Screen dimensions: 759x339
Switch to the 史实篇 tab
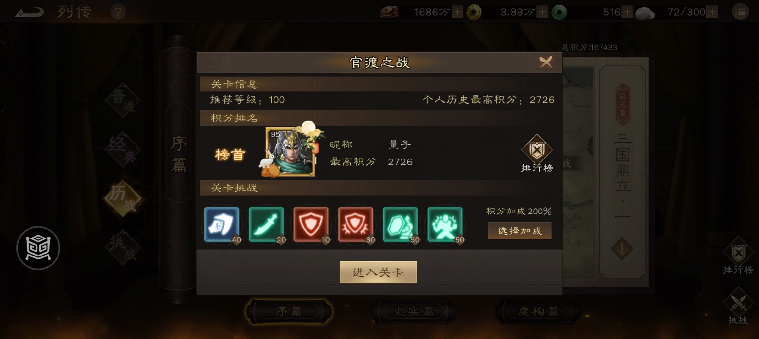click(x=413, y=311)
